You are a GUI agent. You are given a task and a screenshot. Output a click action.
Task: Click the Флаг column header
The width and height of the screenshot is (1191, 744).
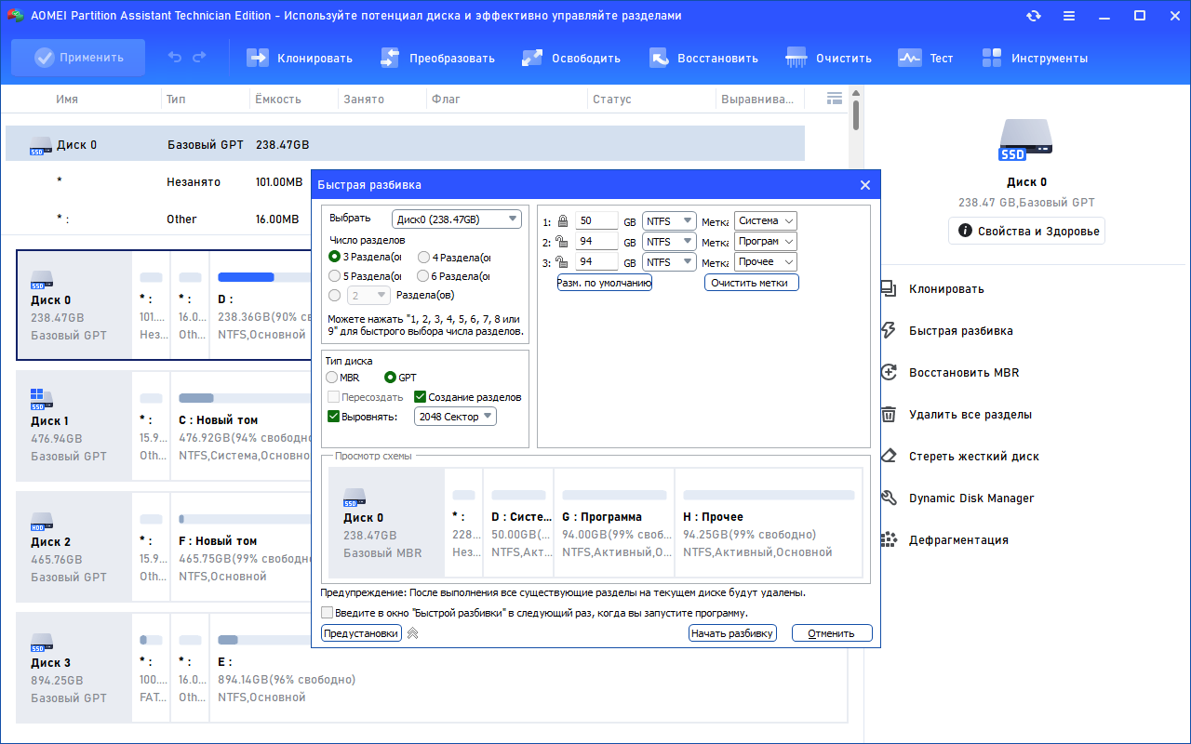[447, 99]
